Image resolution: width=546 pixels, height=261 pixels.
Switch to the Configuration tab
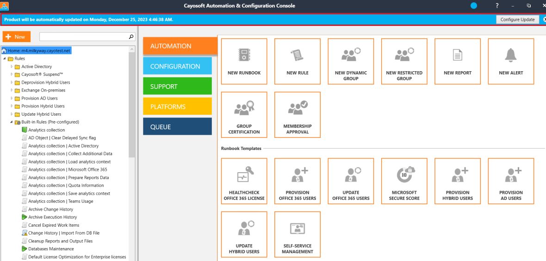pos(177,66)
